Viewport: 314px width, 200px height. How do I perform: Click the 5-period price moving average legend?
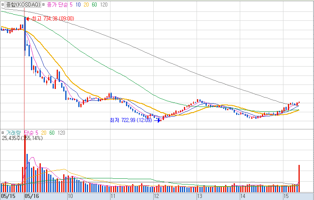[71, 4]
